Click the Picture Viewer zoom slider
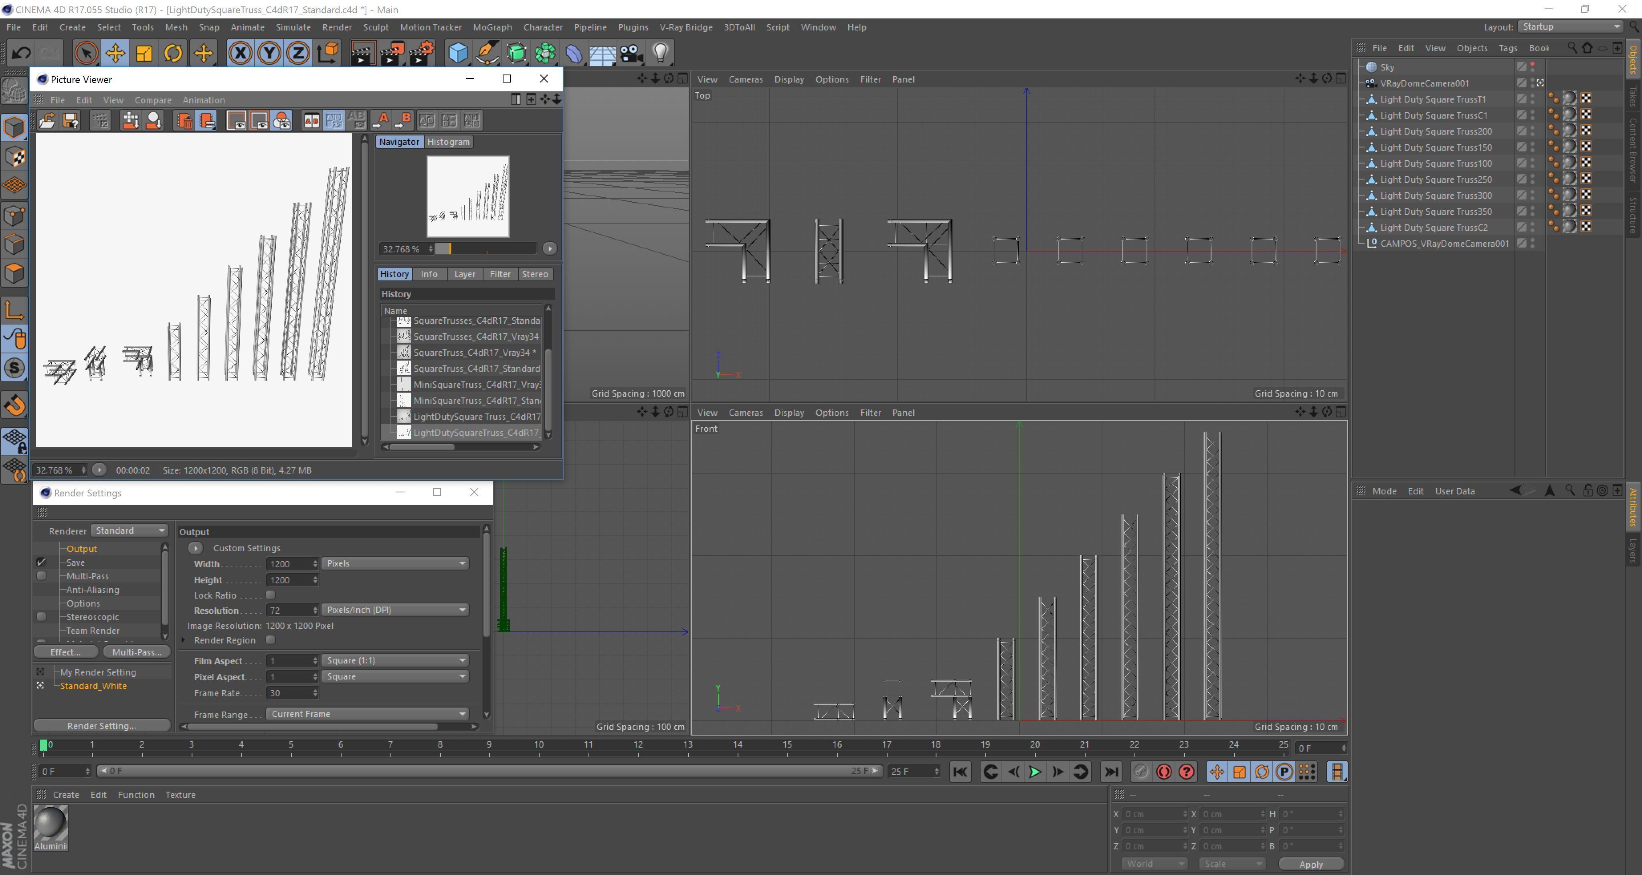Screen dimensions: 1642x875 pyautogui.click(x=486, y=249)
